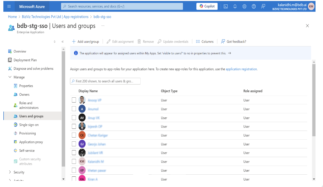Launch Cloud Shell from the top bar
The width and height of the screenshot is (323, 187).
(x=226, y=6)
